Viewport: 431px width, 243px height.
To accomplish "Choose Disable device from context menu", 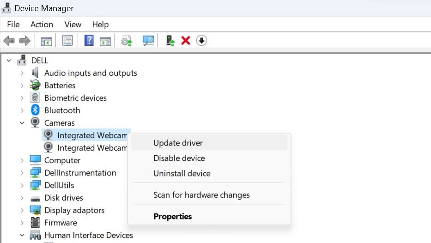I will coord(179,158).
